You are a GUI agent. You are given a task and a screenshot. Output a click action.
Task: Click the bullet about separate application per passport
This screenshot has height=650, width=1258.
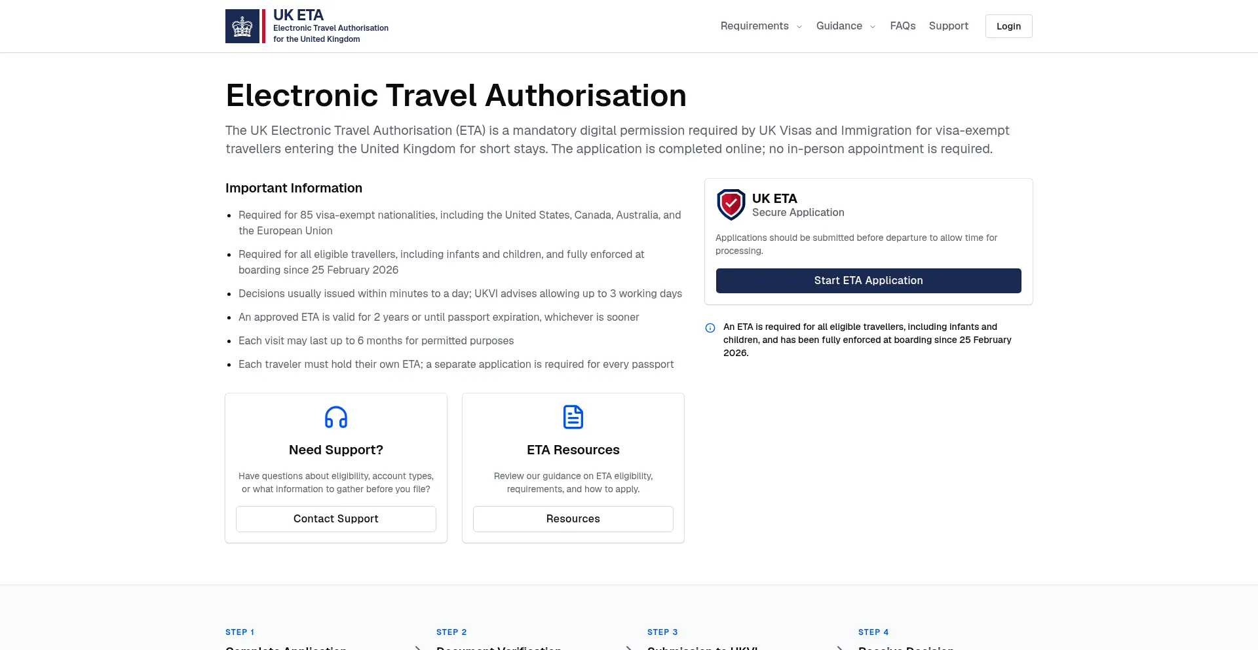point(456,365)
